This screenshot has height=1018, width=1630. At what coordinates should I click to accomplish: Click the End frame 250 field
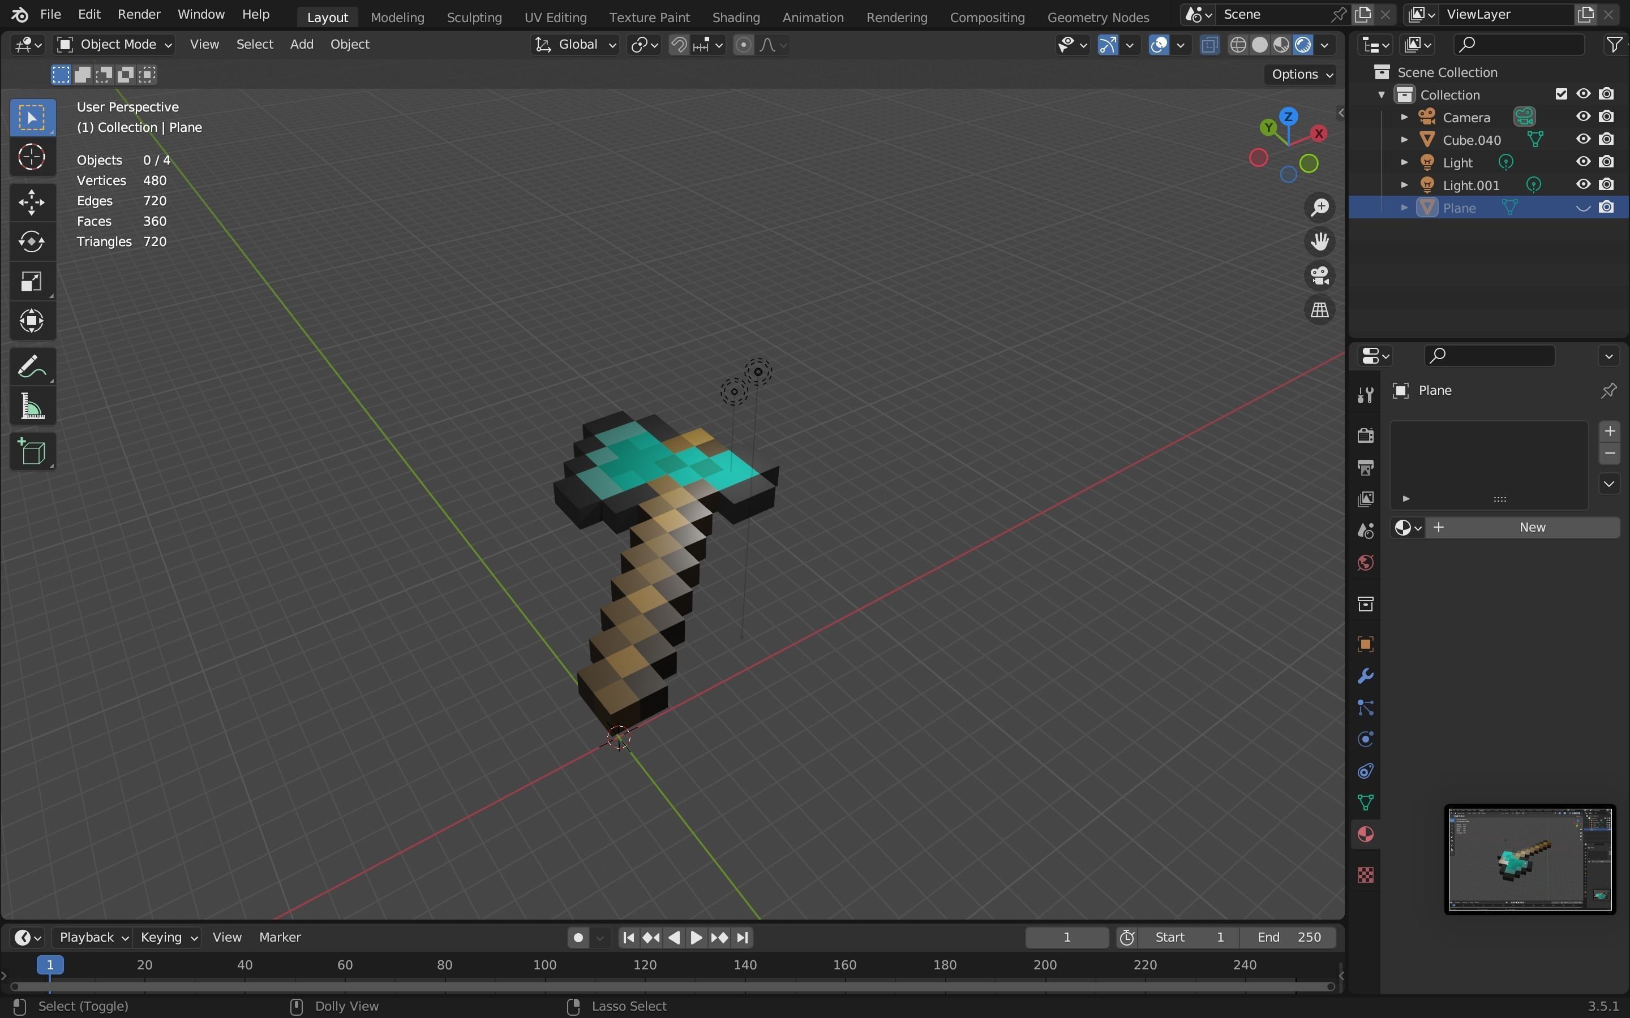(x=1289, y=937)
